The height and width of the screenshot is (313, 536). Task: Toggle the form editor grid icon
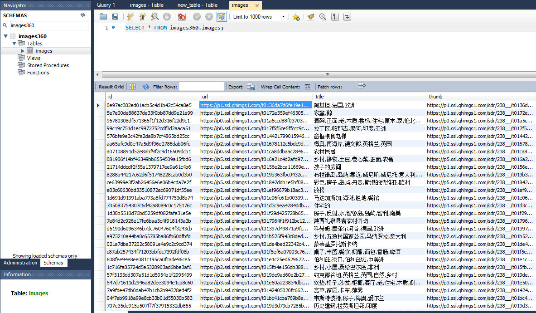click(133, 87)
